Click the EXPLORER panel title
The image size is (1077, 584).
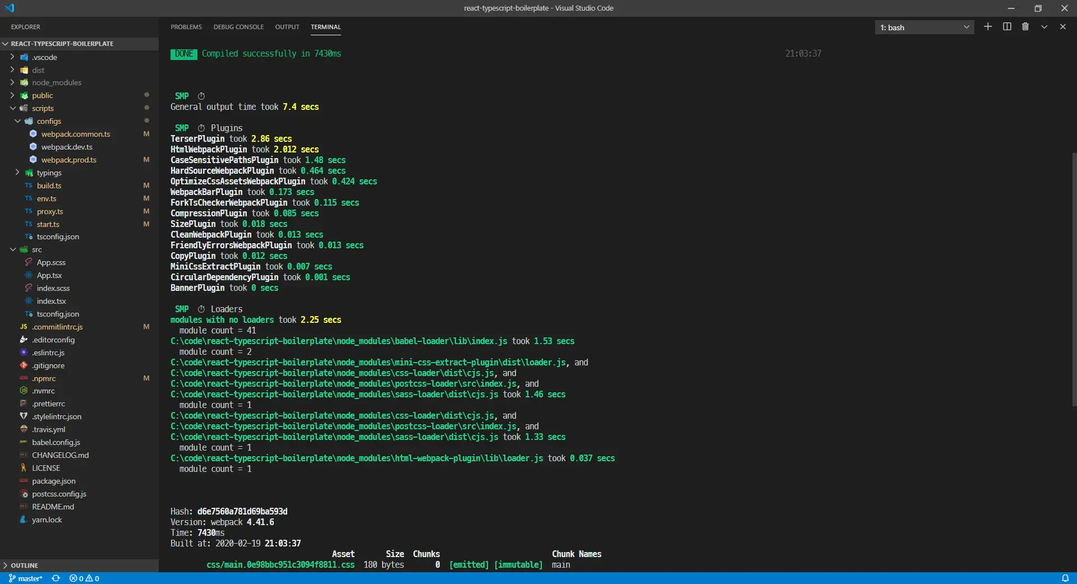[26, 27]
